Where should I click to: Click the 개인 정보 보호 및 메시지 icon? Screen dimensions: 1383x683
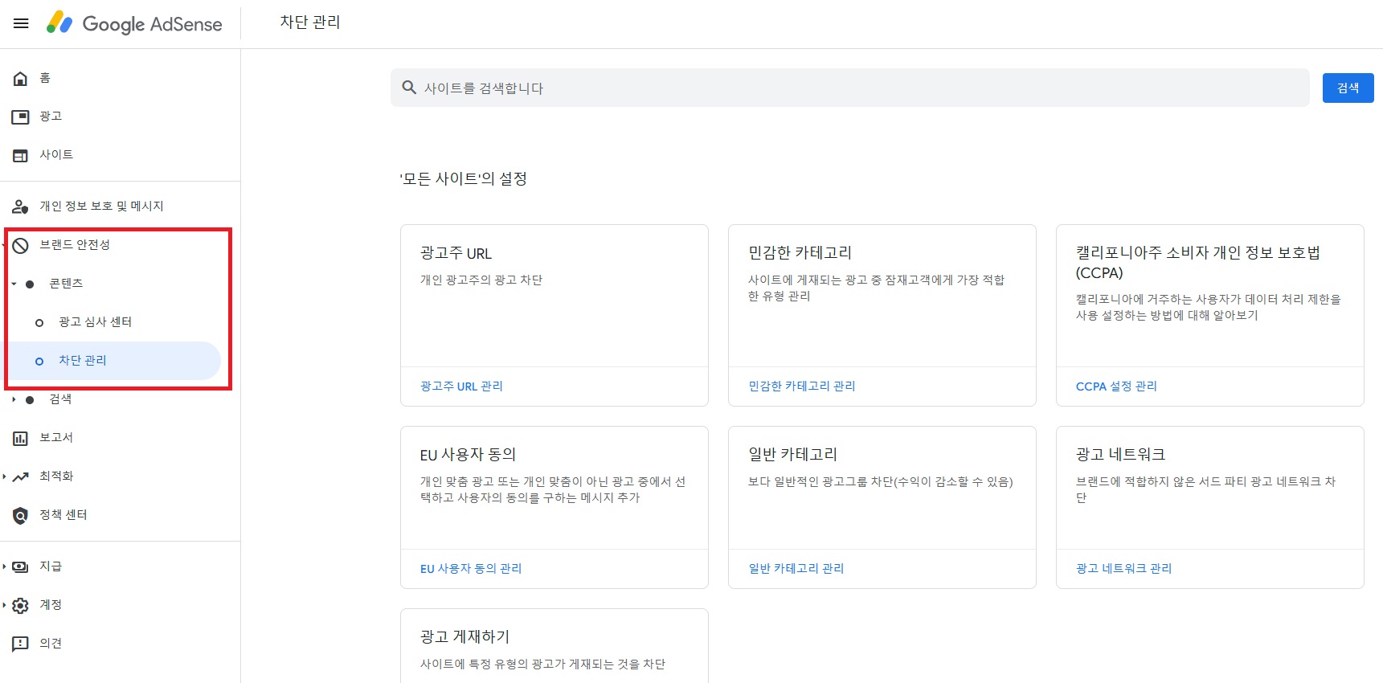pos(20,207)
